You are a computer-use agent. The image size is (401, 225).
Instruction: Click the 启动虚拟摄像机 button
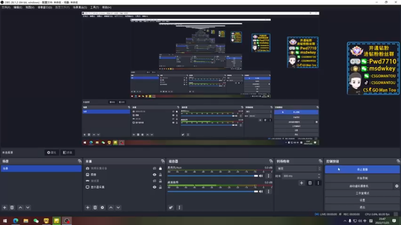pyautogui.click(x=359, y=186)
